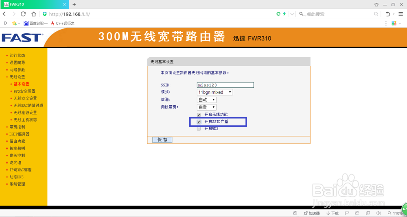Open 动态DNS in the sidebar

[x=16, y=177]
